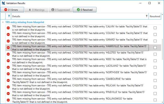Tick the GIRARD resolved checkbox
The image size is (164, 104).
point(155,41)
